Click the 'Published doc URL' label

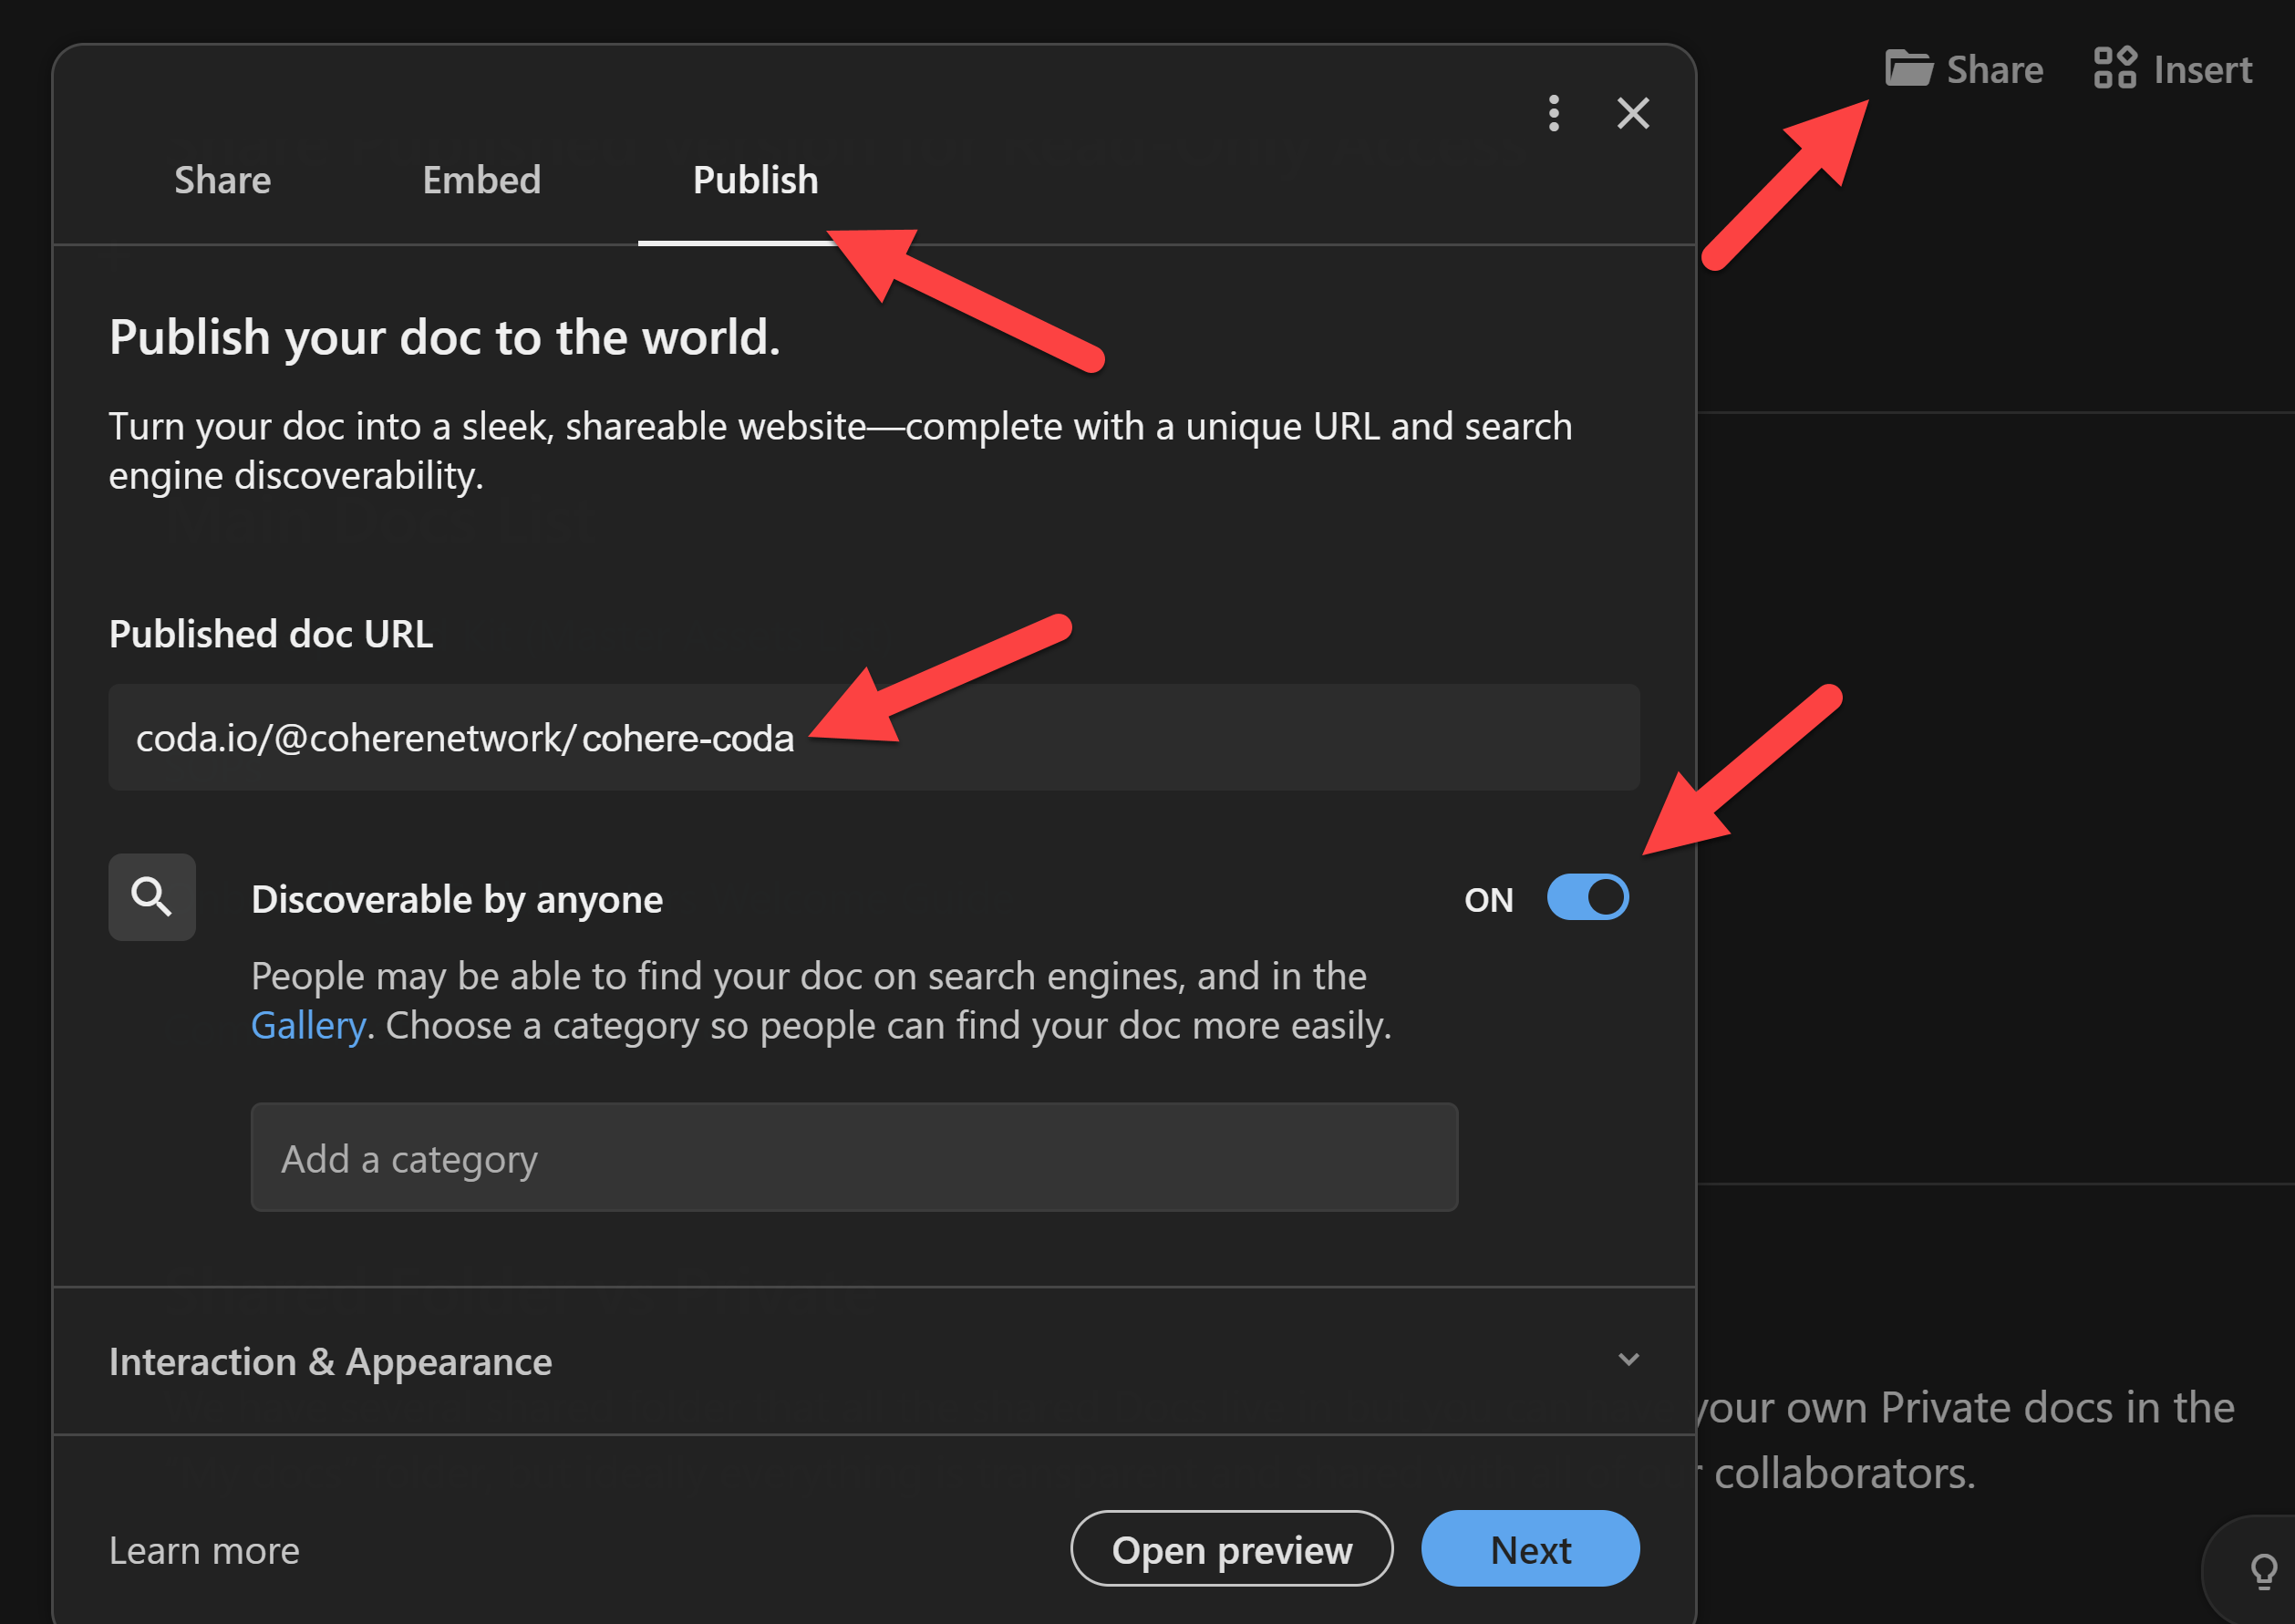tap(271, 634)
